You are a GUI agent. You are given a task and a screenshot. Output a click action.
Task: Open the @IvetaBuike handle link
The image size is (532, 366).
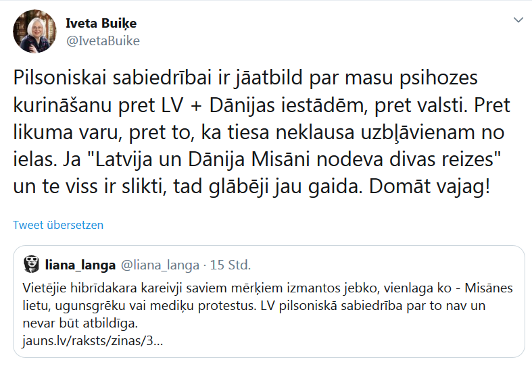tap(102, 41)
